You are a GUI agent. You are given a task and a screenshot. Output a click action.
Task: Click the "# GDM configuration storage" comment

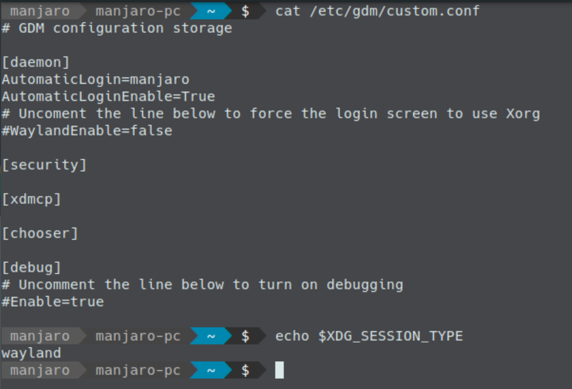pos(117,29)
